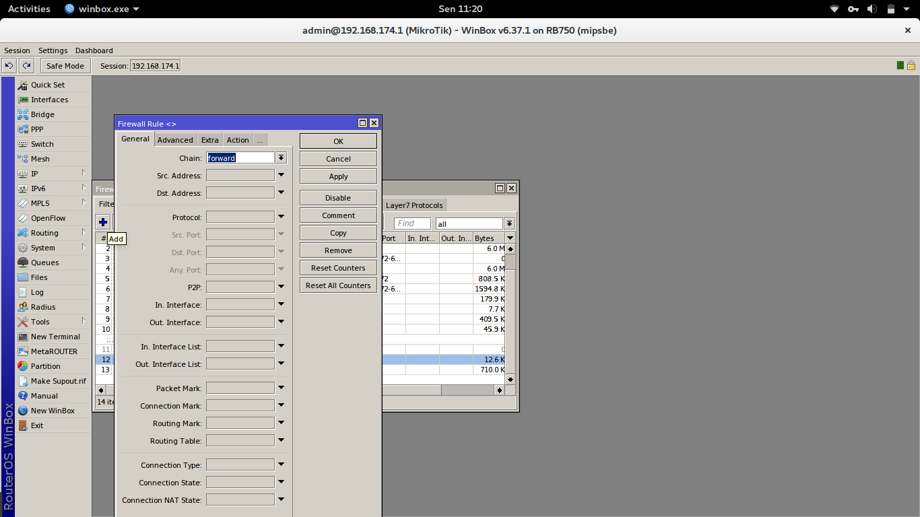
Task: Open the 'all' filter dropdown in the firewall list
Action: click(510, 223)
